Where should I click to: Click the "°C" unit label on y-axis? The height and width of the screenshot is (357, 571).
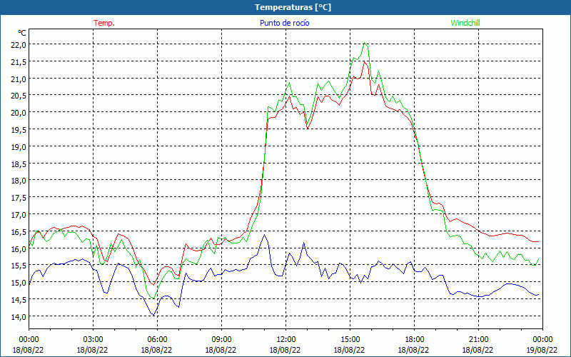tap(22, 33)
